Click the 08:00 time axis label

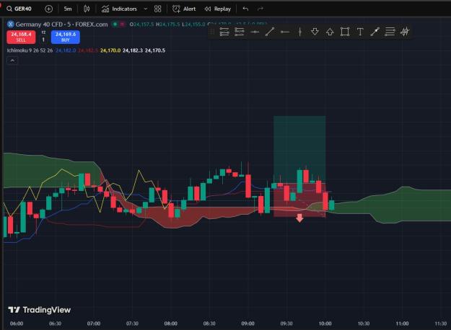pos(170,324)
